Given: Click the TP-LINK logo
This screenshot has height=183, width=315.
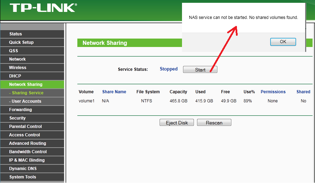Looking at the screenshot, I should [x=43, y=8].
